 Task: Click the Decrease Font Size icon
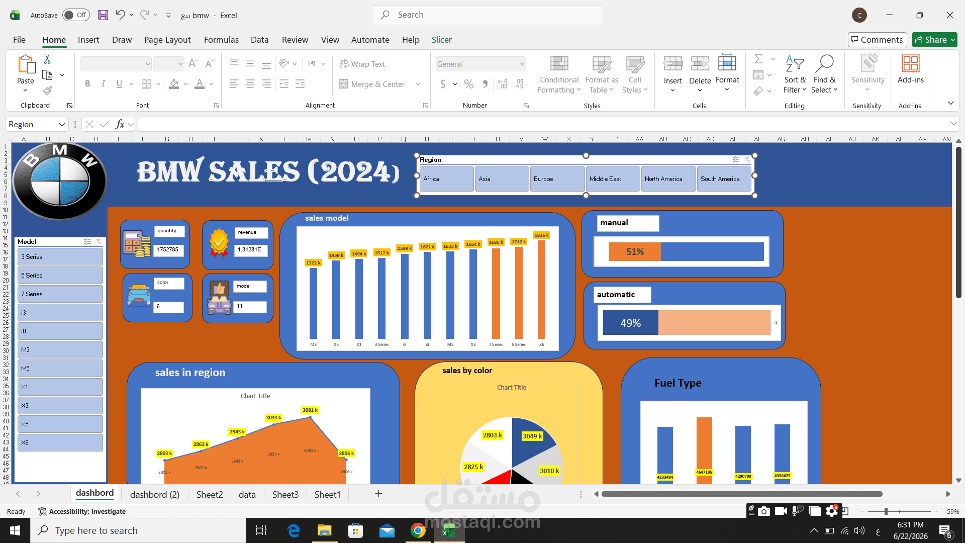point(210,64)
